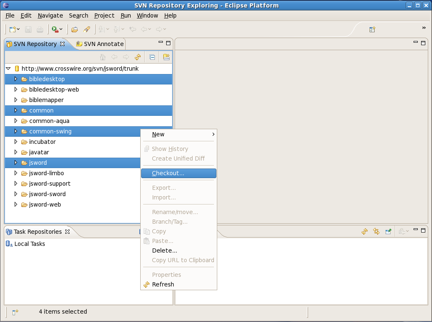Click the yellow refresh arrows in SVN Repository toolbar
The image size is (432, 322).
pyautogui.click(x=137, y=57)
